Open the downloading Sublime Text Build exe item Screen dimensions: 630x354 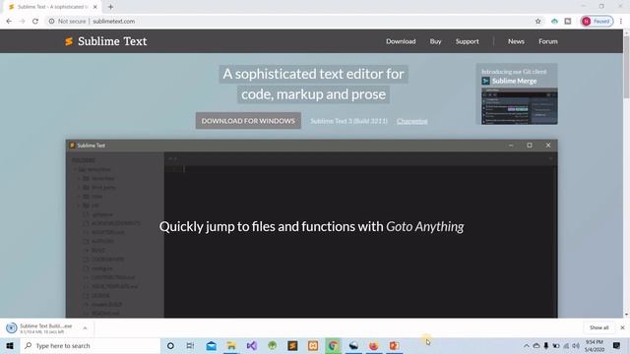43,328
